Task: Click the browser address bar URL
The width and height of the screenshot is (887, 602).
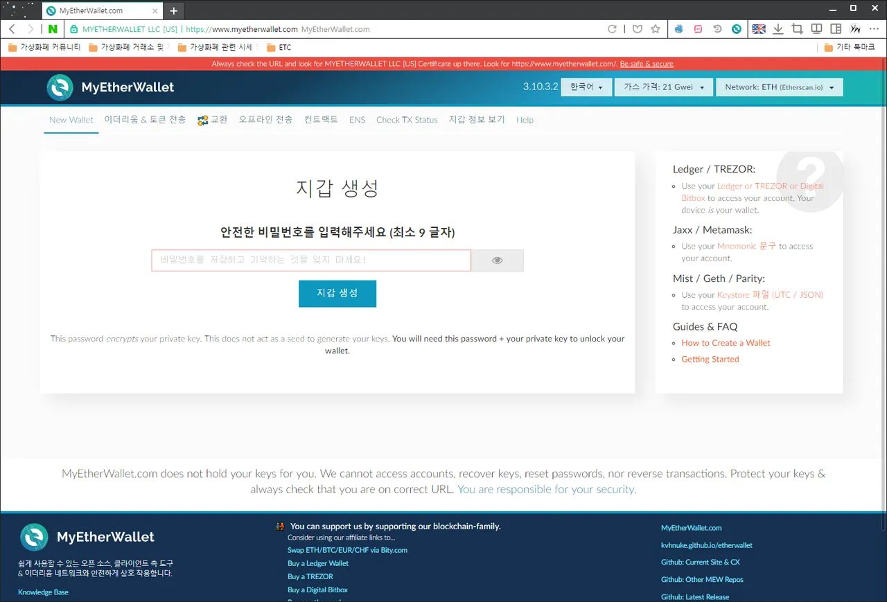Action: (x=242, y=29)
